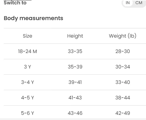Click height value 41-43
This screenshot has width=146, height=120.
pyautogui.click(x=75, y=98)
